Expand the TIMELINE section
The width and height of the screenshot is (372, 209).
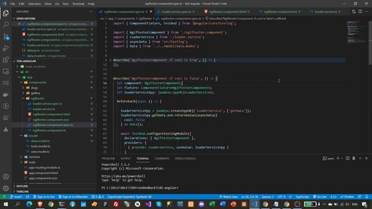[x=14, y=192]
